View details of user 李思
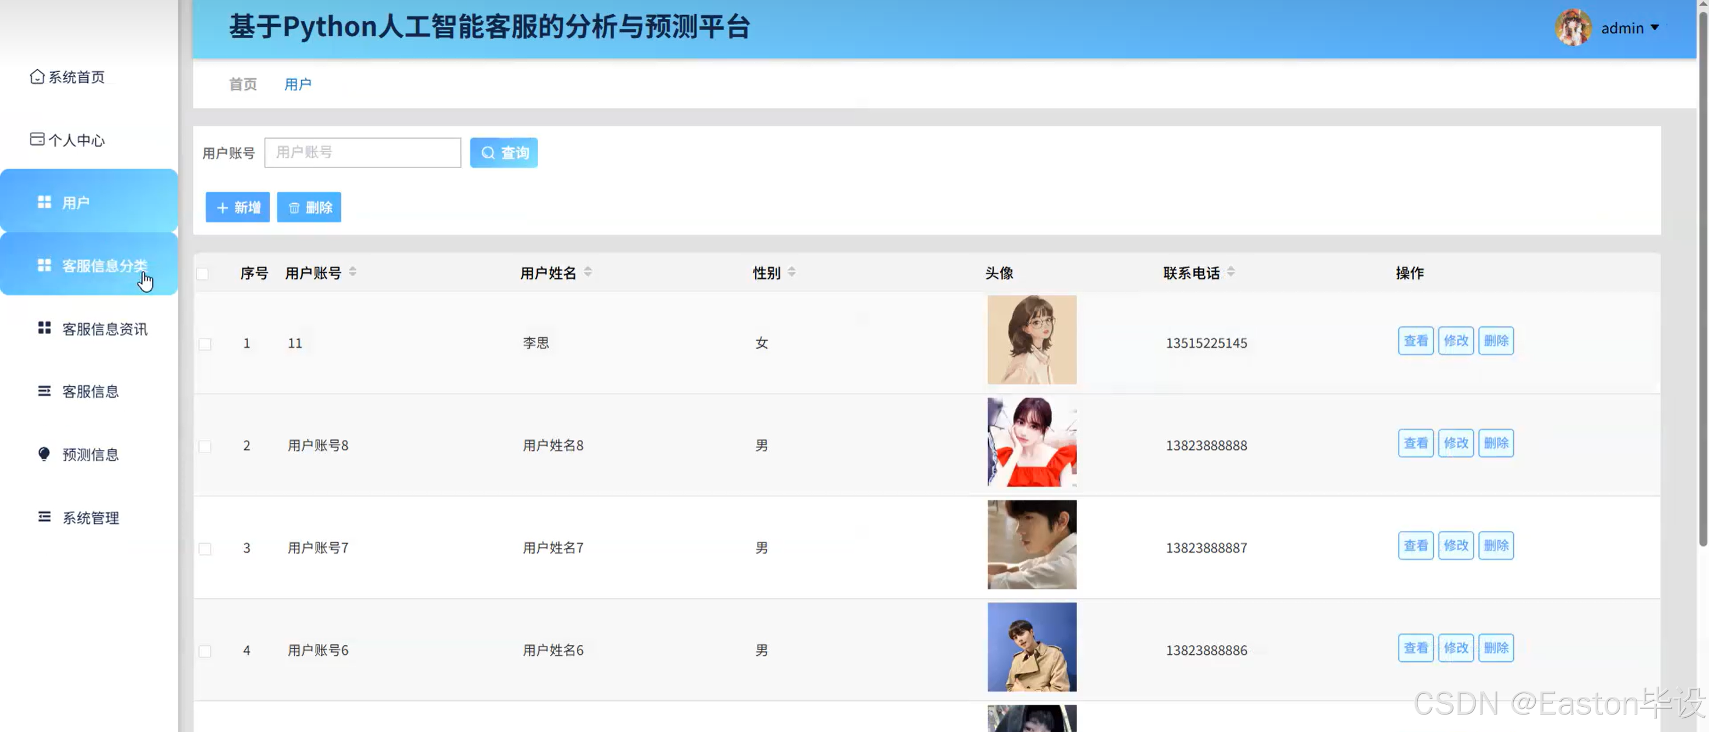Screen dimensions: 1709x732 1416,341
